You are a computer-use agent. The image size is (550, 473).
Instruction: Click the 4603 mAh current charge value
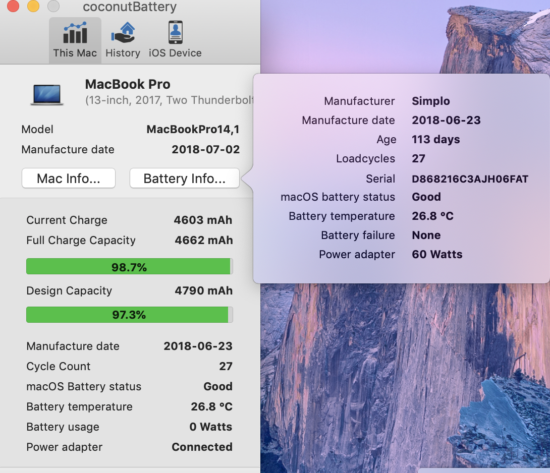pos(203,220)
